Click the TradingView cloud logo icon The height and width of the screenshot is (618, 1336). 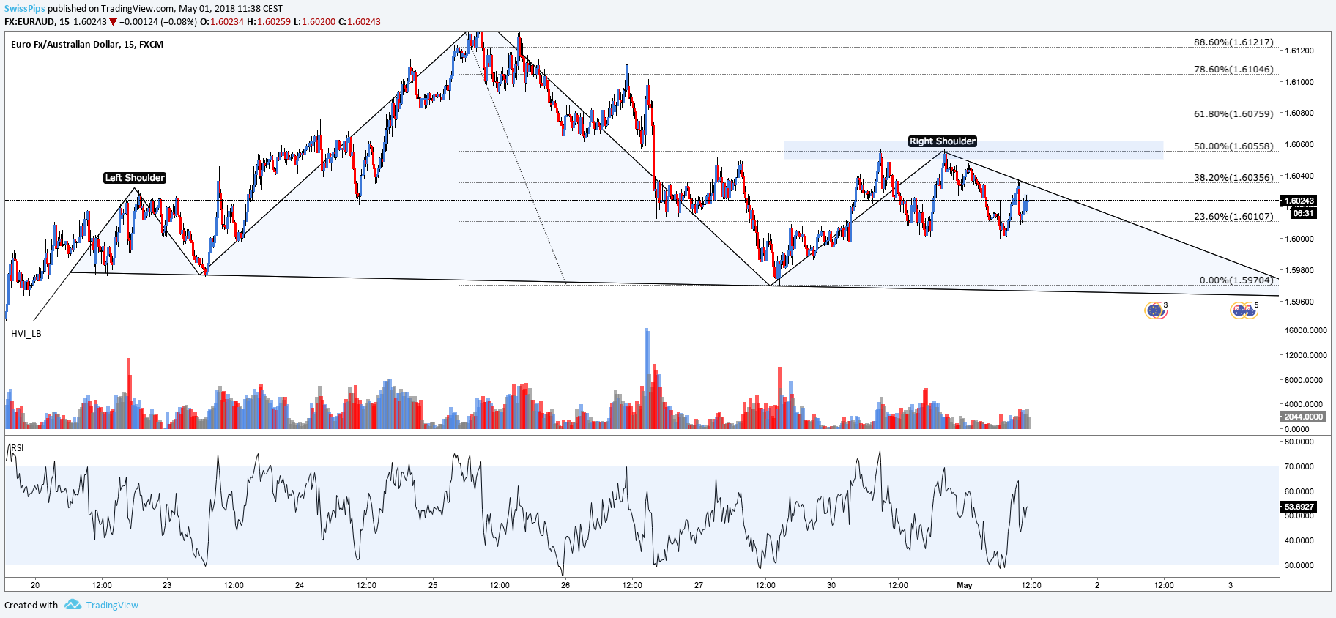click(x=73, y=604)
